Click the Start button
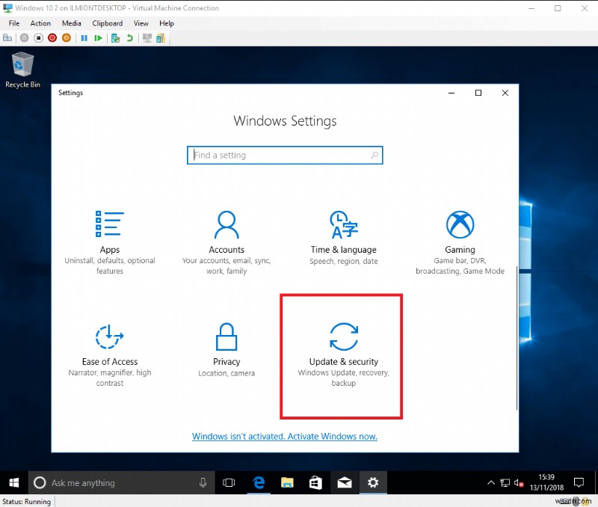This screenshot has width=598, height=507. pos(13,483)
